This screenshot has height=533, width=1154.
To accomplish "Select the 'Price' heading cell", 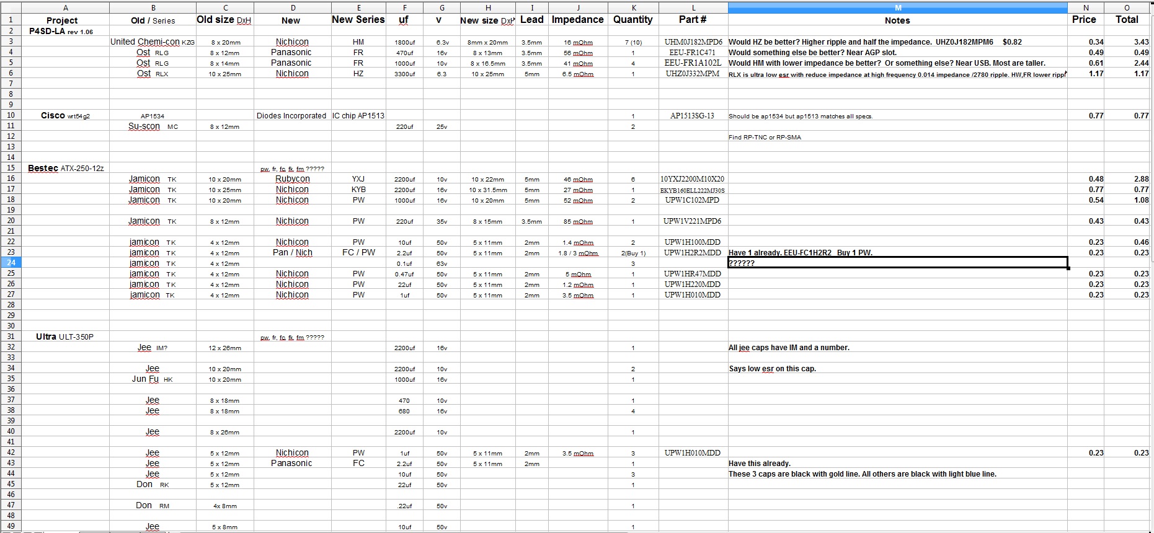I will coord(1084,20).
